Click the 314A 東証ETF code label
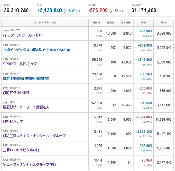Screen dimensions: 175x171 pos(12,30)
